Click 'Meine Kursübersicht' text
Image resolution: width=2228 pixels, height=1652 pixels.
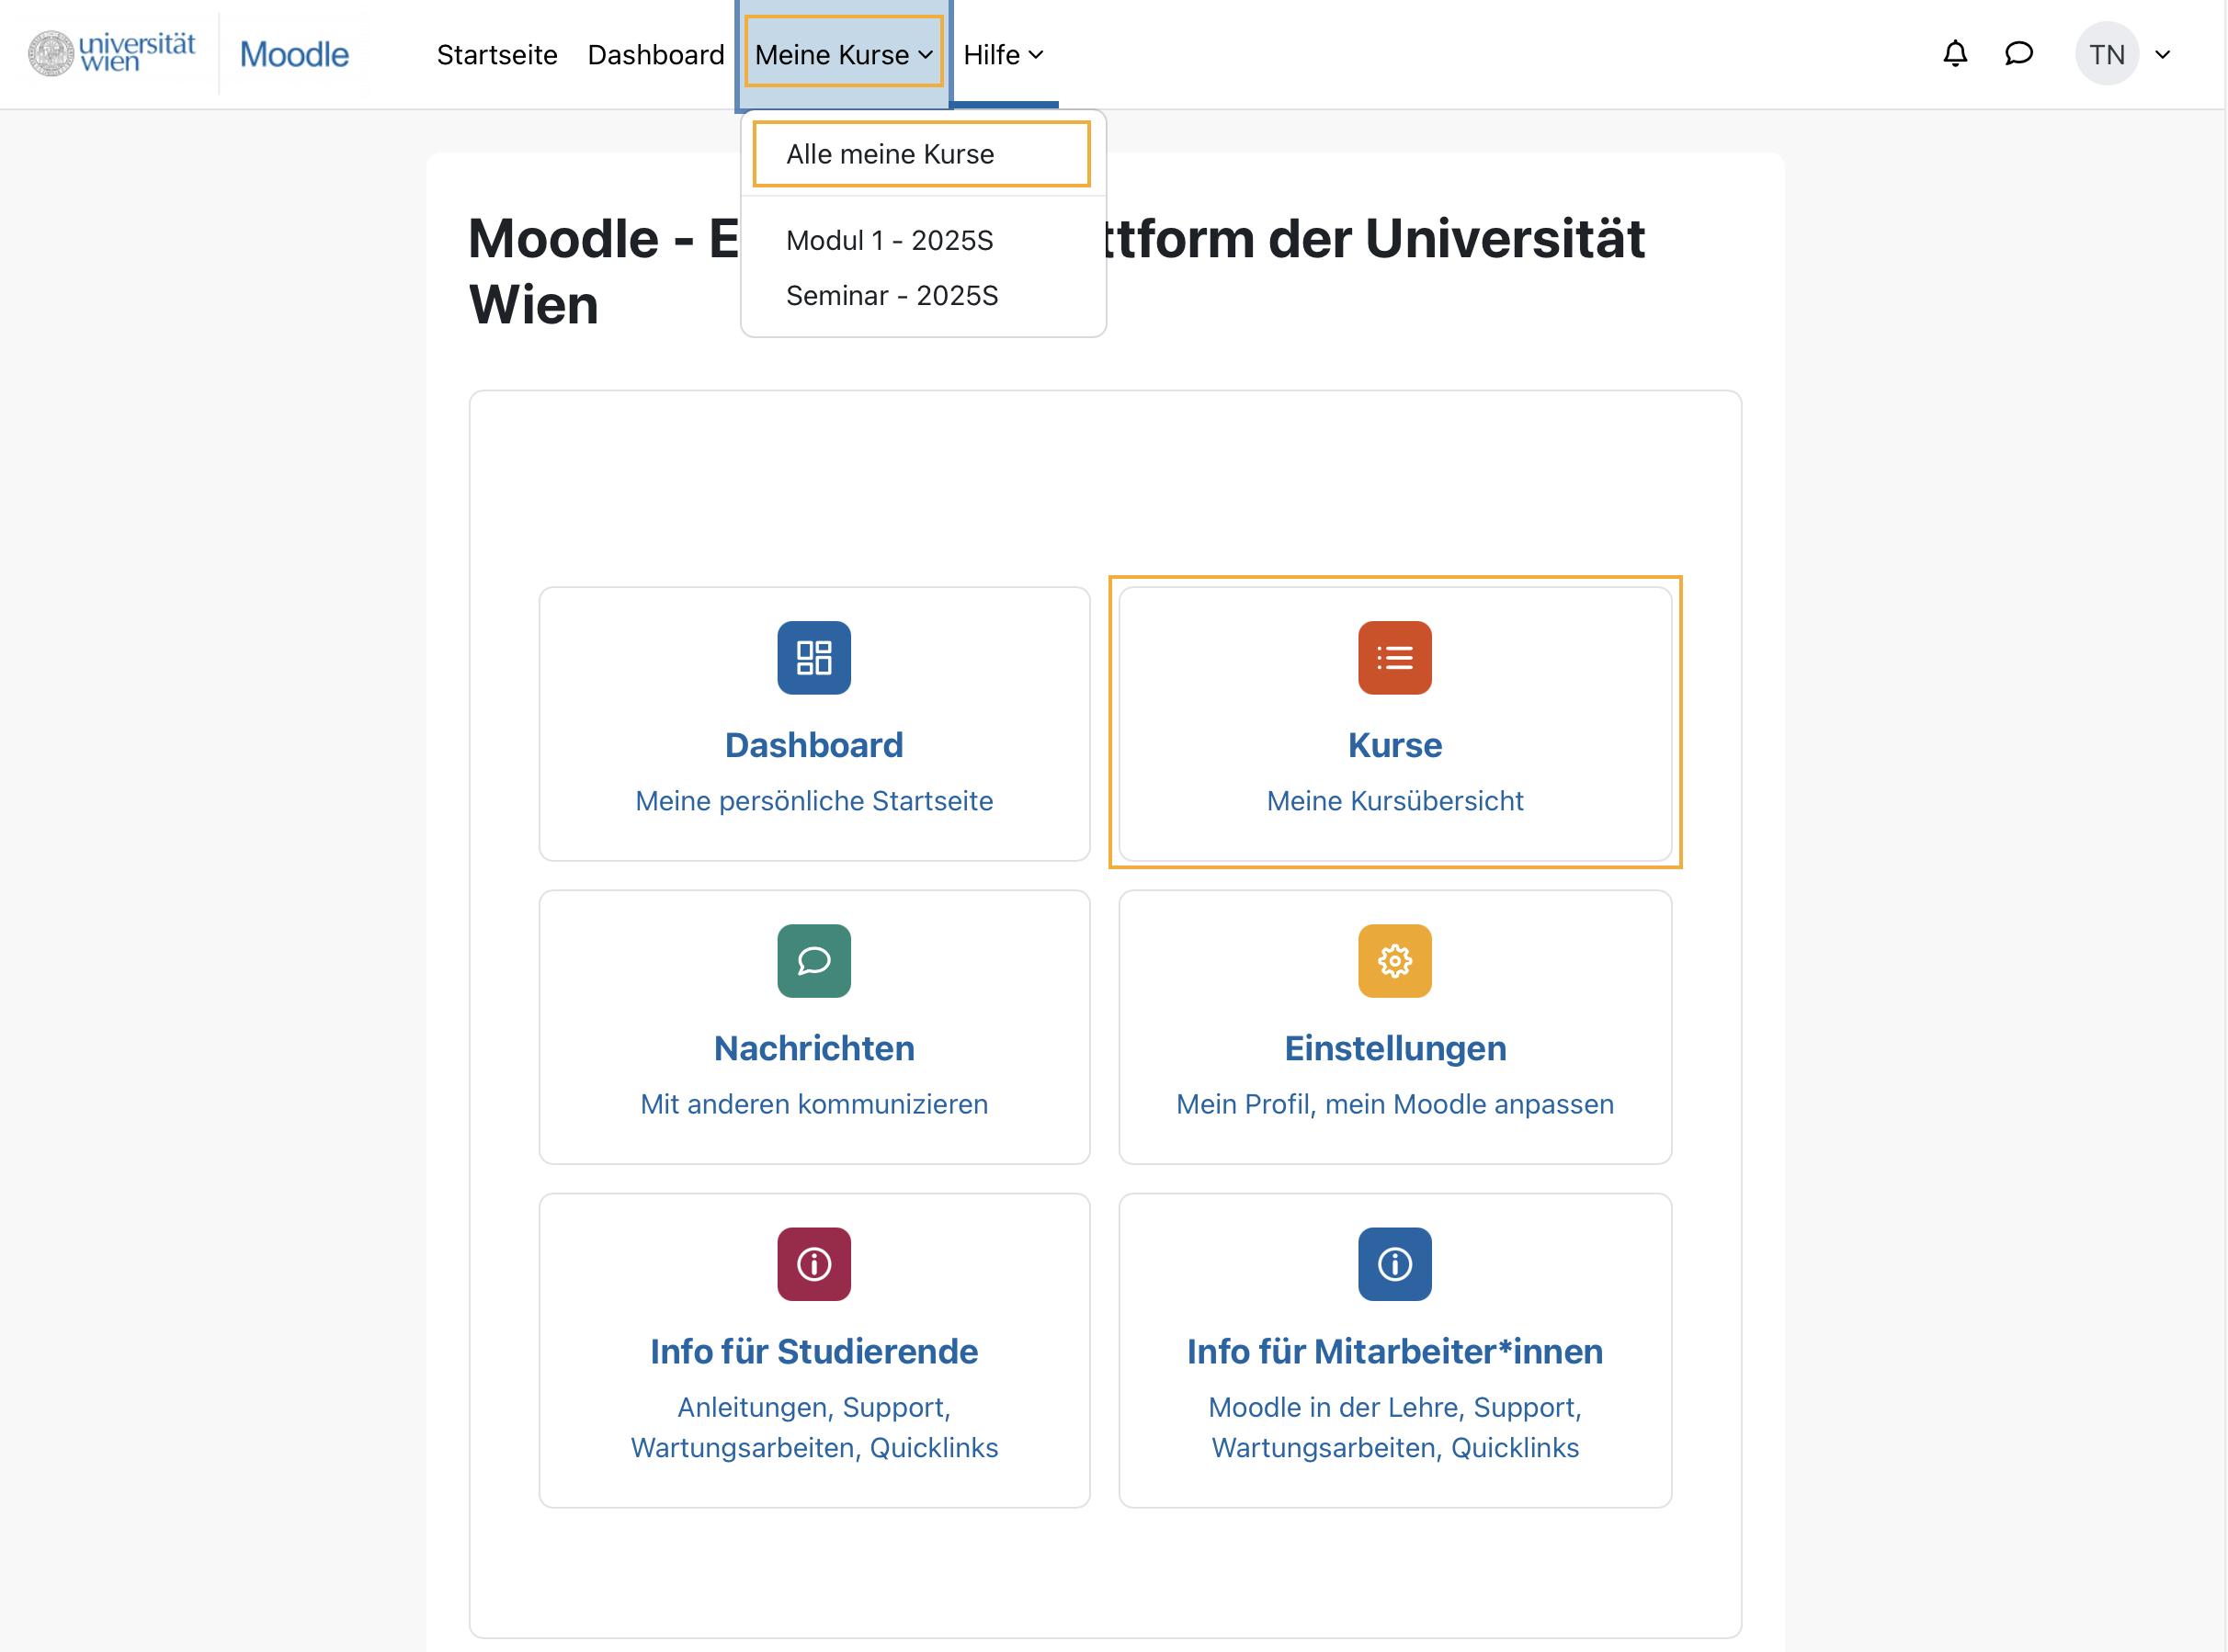click(x=1394, y=801)
